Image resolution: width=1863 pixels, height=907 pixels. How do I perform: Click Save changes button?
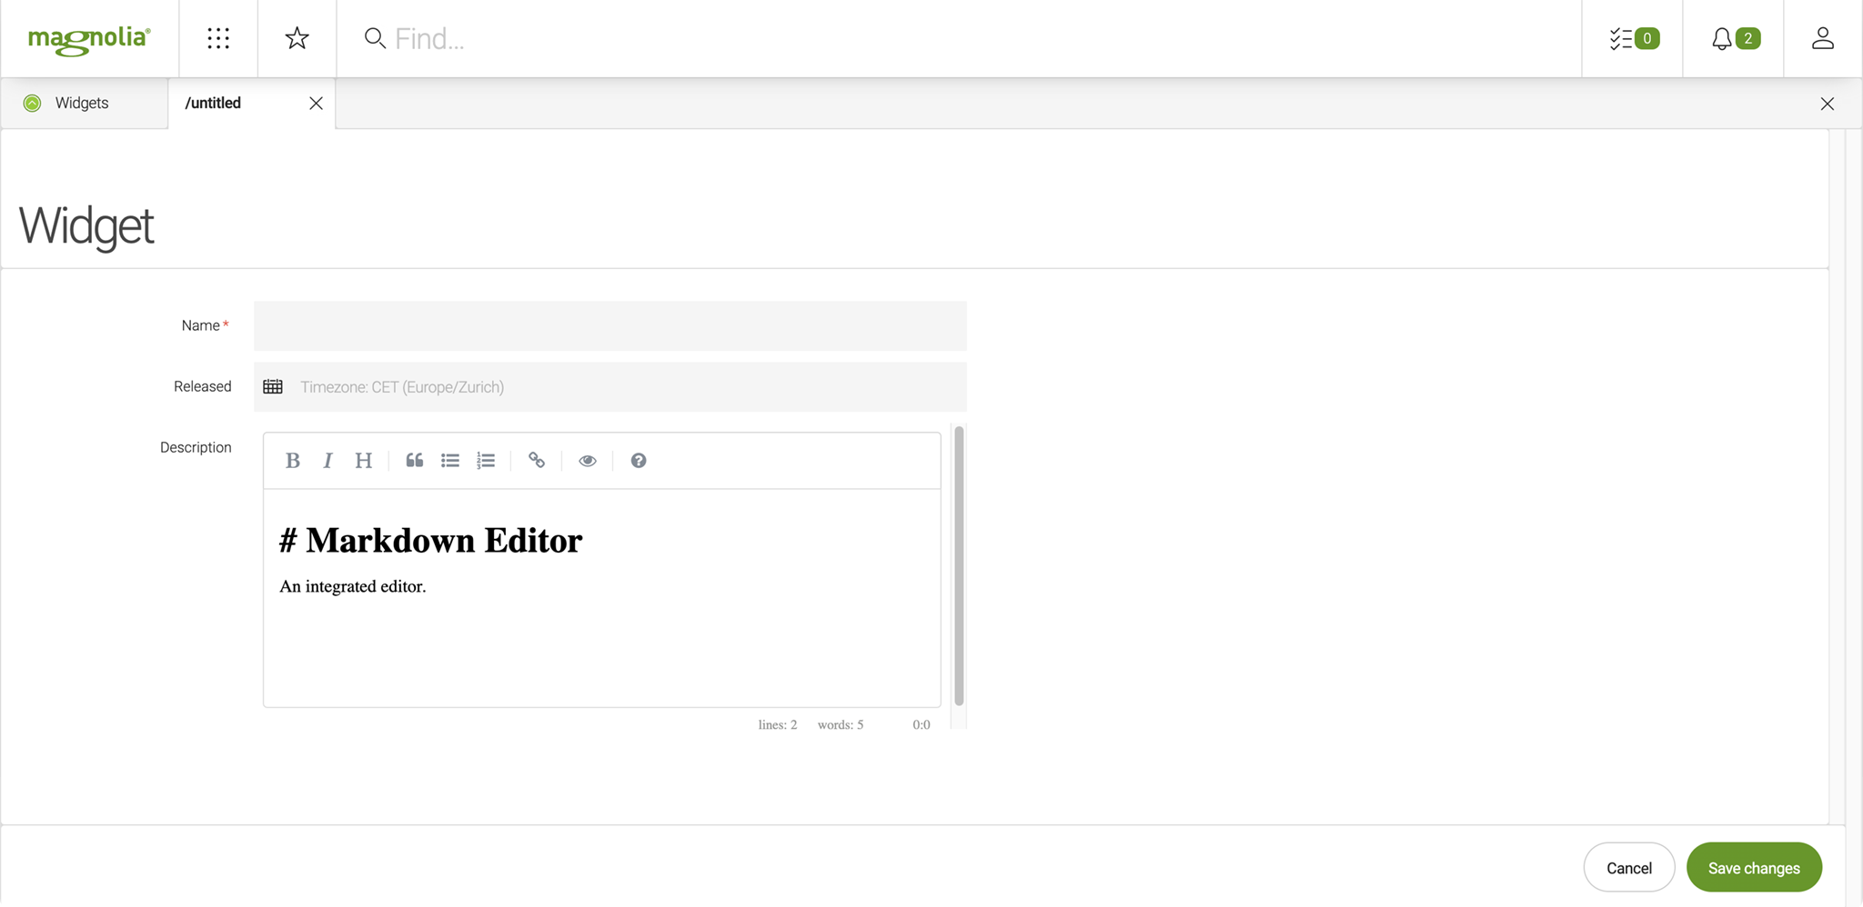tap(1753, 868)
